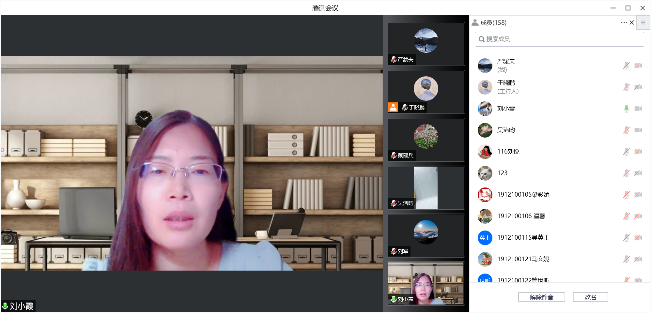
Task: Click muted mic icon for 116刘悦
Action: point(626,152)
